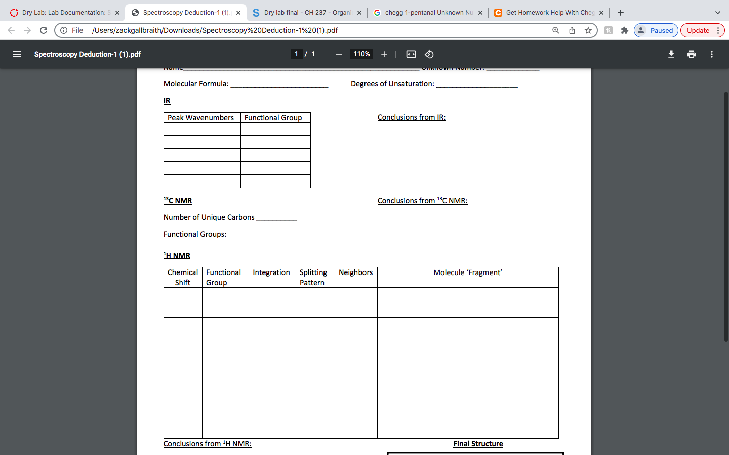Click the grey extension icon beside Extensions
Viewport: 729px width, 455px height.
tap(609, 30)
